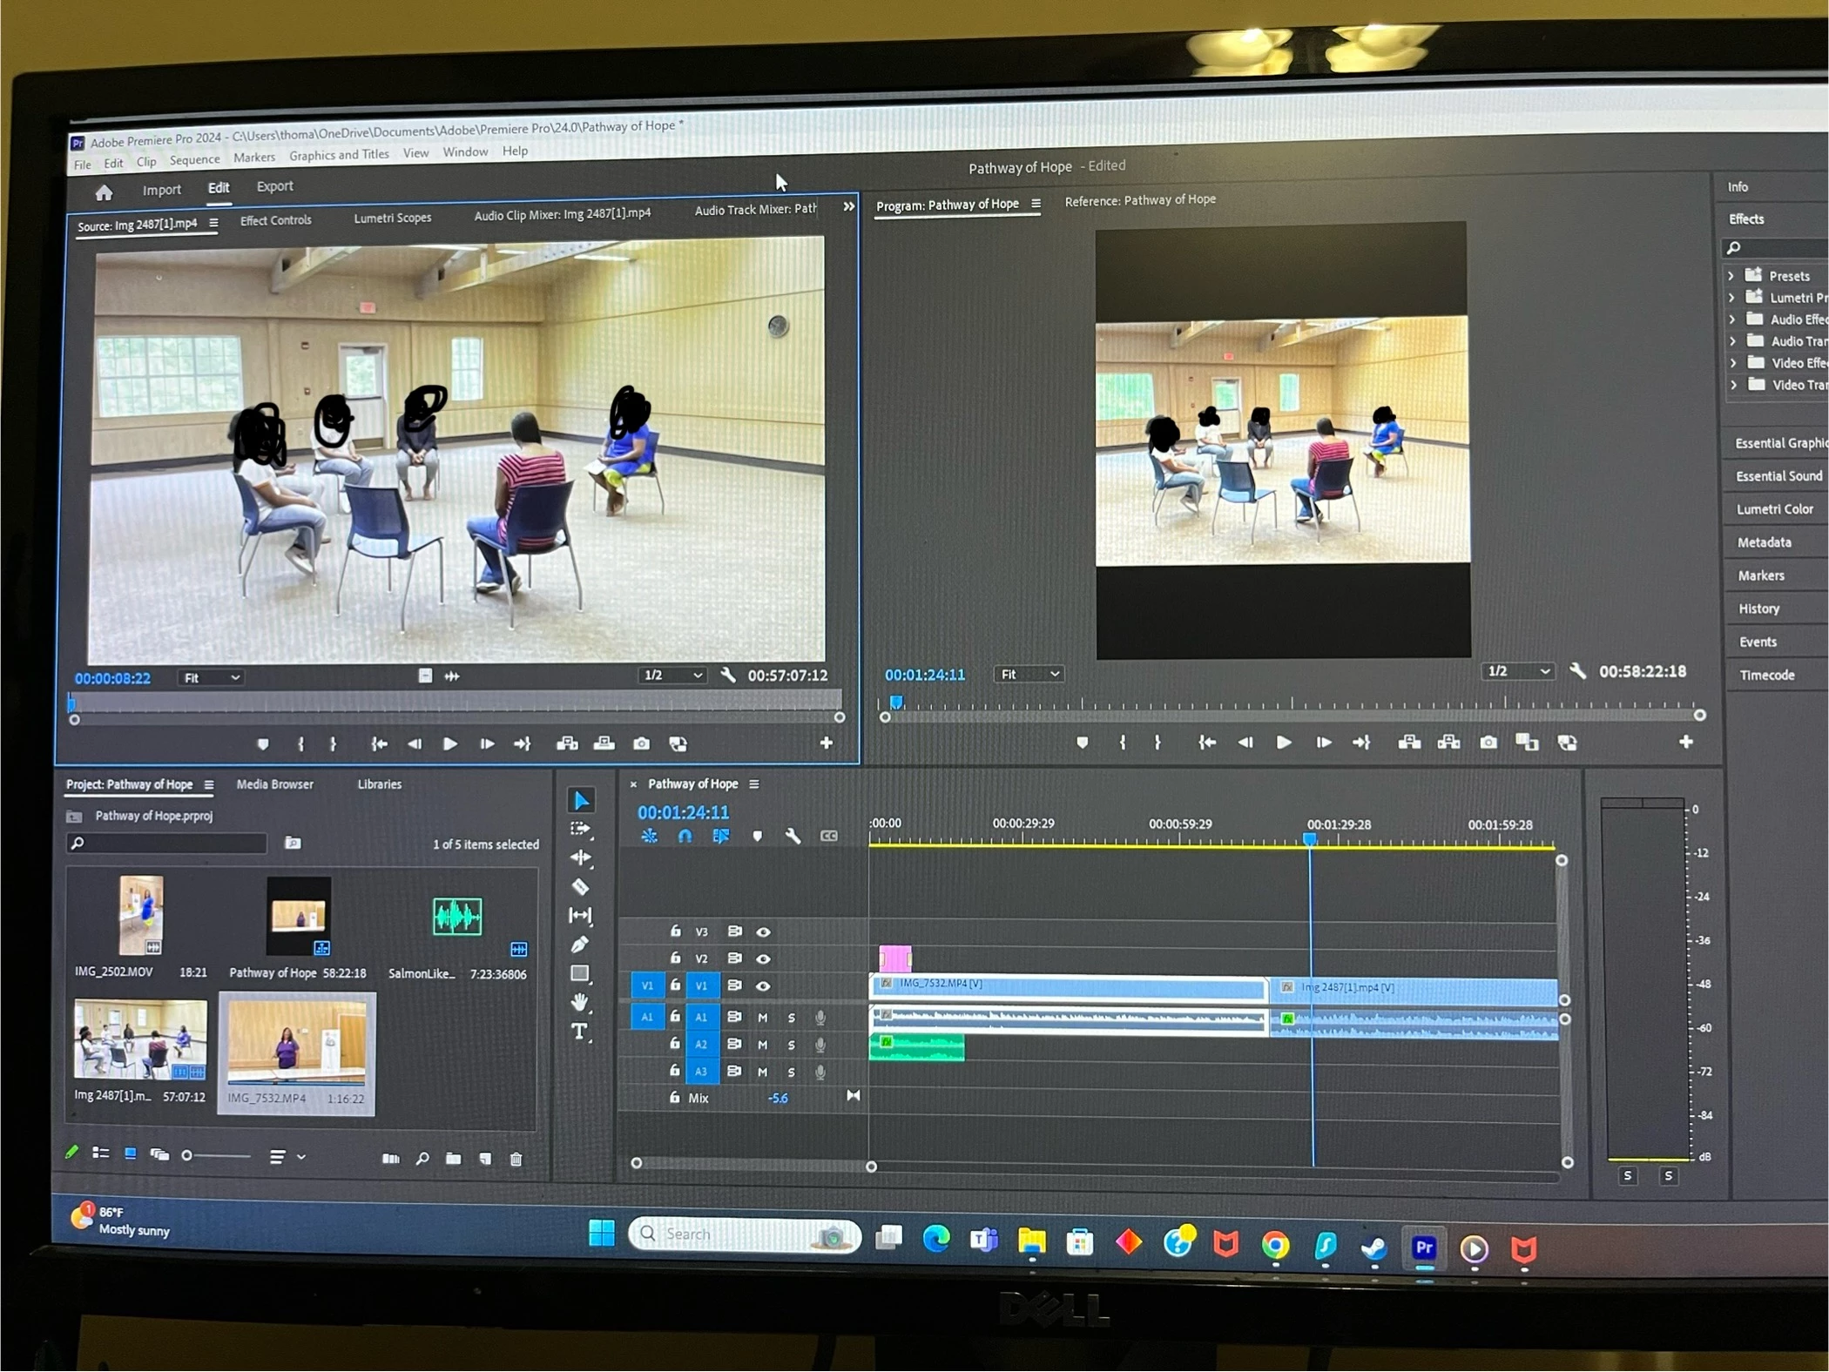Toggle V2 track output eye icon
The image size is (1829, 1372).
(763, 958)
